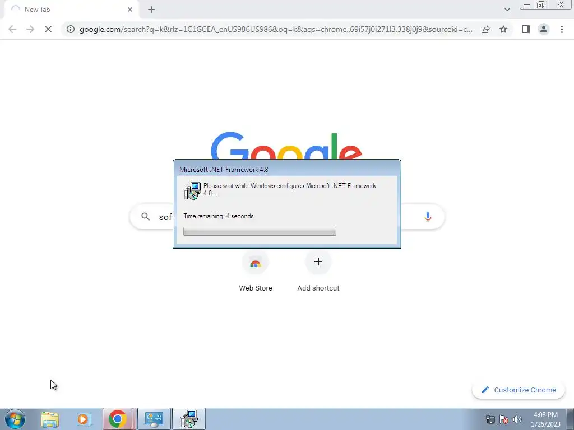Open the Windows Start menu

tap(15, 419)
